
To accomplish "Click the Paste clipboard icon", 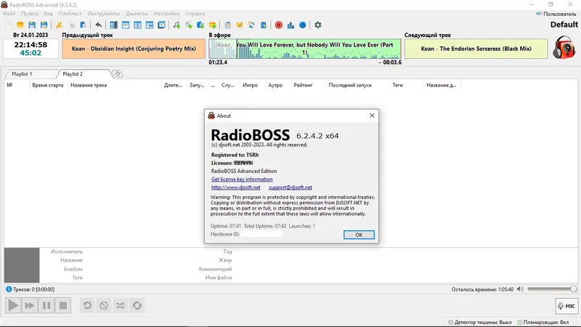I will coord(83,25).
